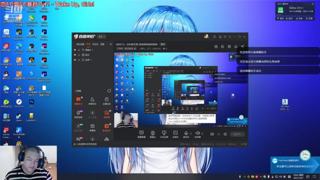Switch to the 可改名 scene tab
The width and height of the screenshot is (320, 180).
pos(95,44)
